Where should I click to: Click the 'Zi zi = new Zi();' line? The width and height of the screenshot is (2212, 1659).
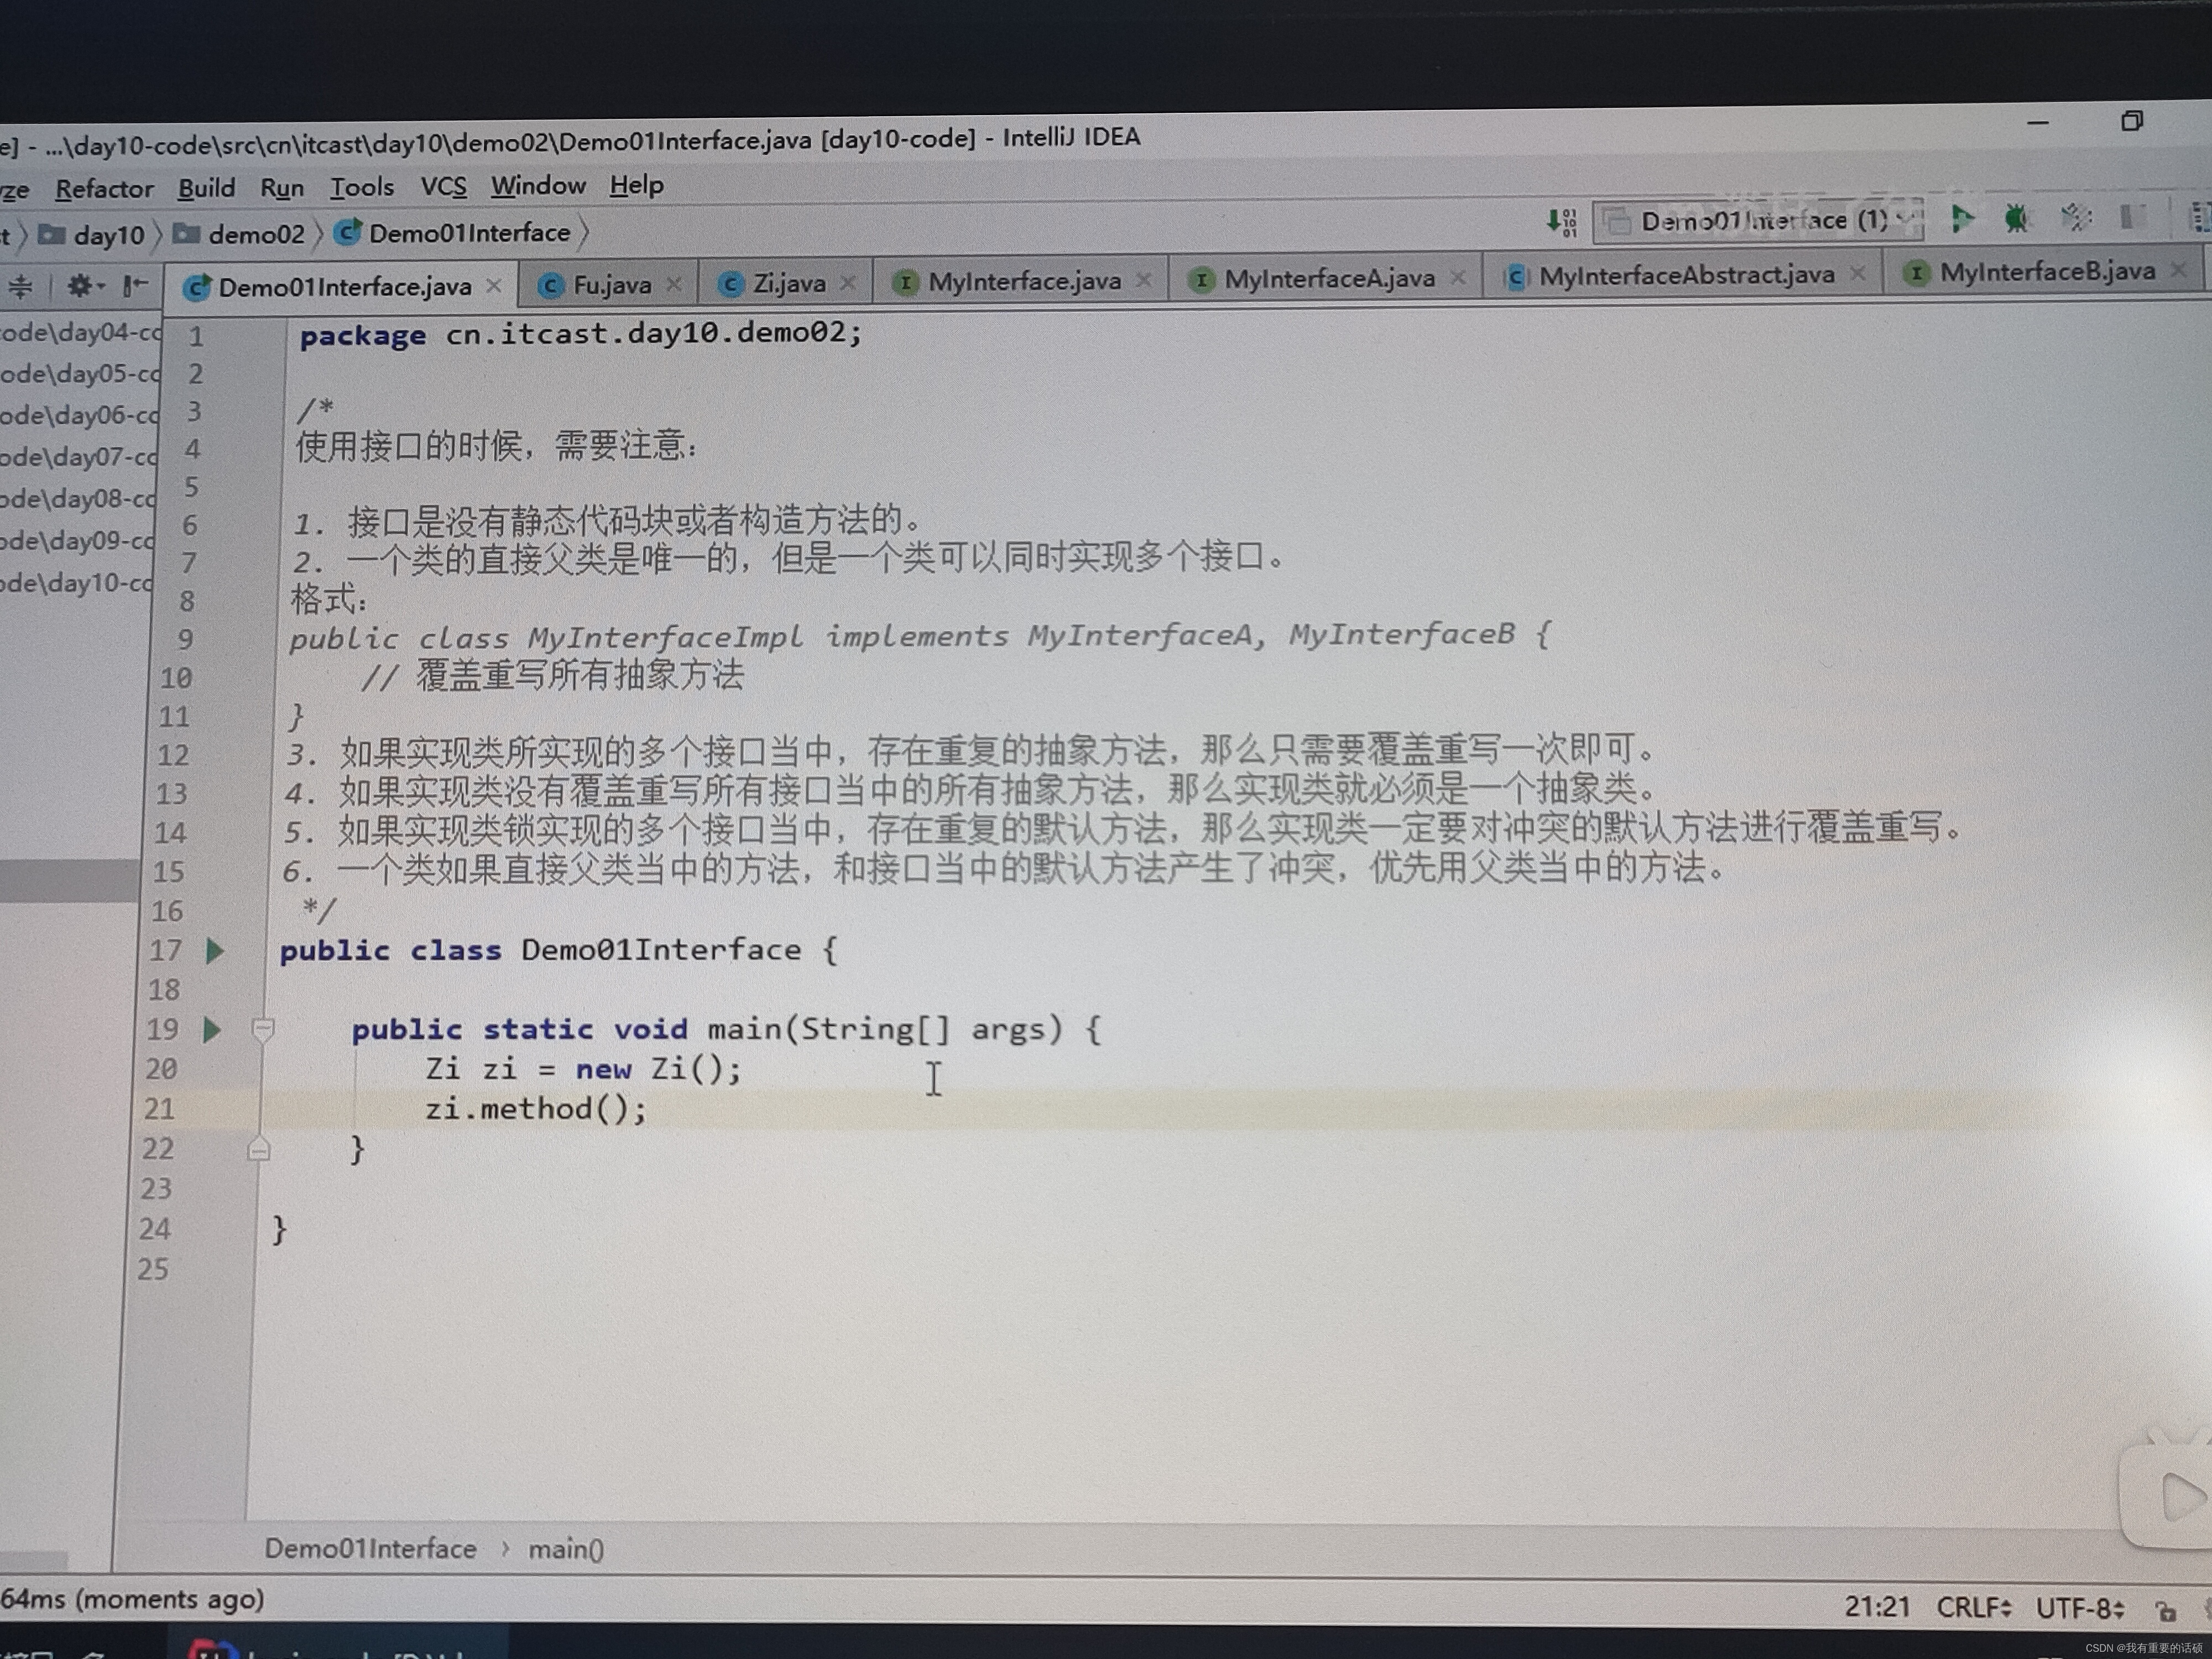tap(583, 1069)
